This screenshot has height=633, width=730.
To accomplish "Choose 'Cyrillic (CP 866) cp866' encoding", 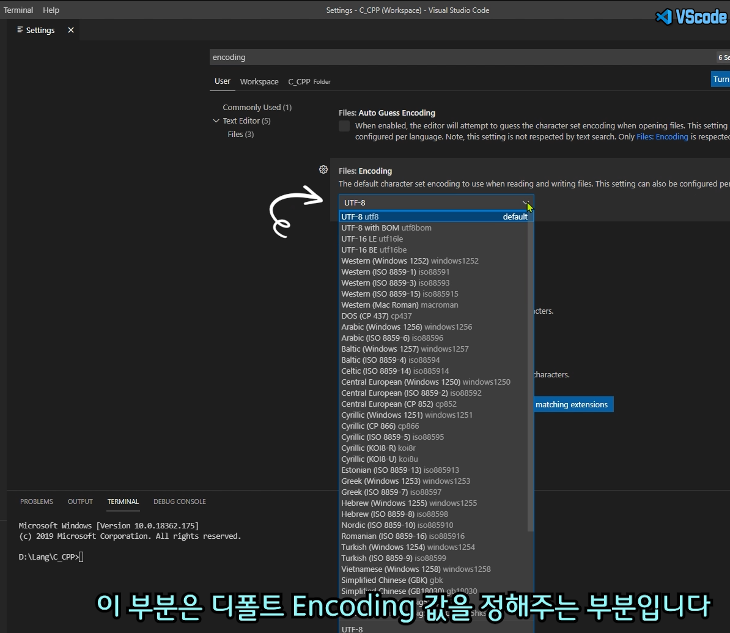I will pyautogui.click(x=434, y=426).
